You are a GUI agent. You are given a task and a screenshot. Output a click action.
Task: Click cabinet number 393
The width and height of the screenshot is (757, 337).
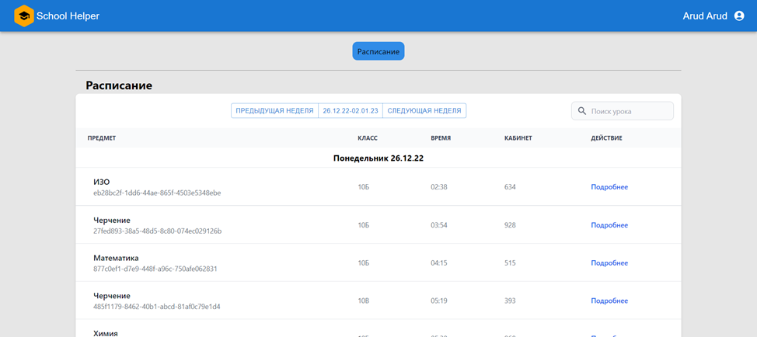[x=510, y=301]
